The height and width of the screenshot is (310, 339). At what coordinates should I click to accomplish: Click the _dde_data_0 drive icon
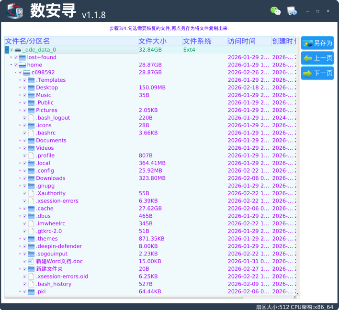pos(18,50)
